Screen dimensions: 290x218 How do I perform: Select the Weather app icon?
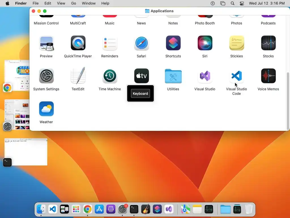(46, 109)
